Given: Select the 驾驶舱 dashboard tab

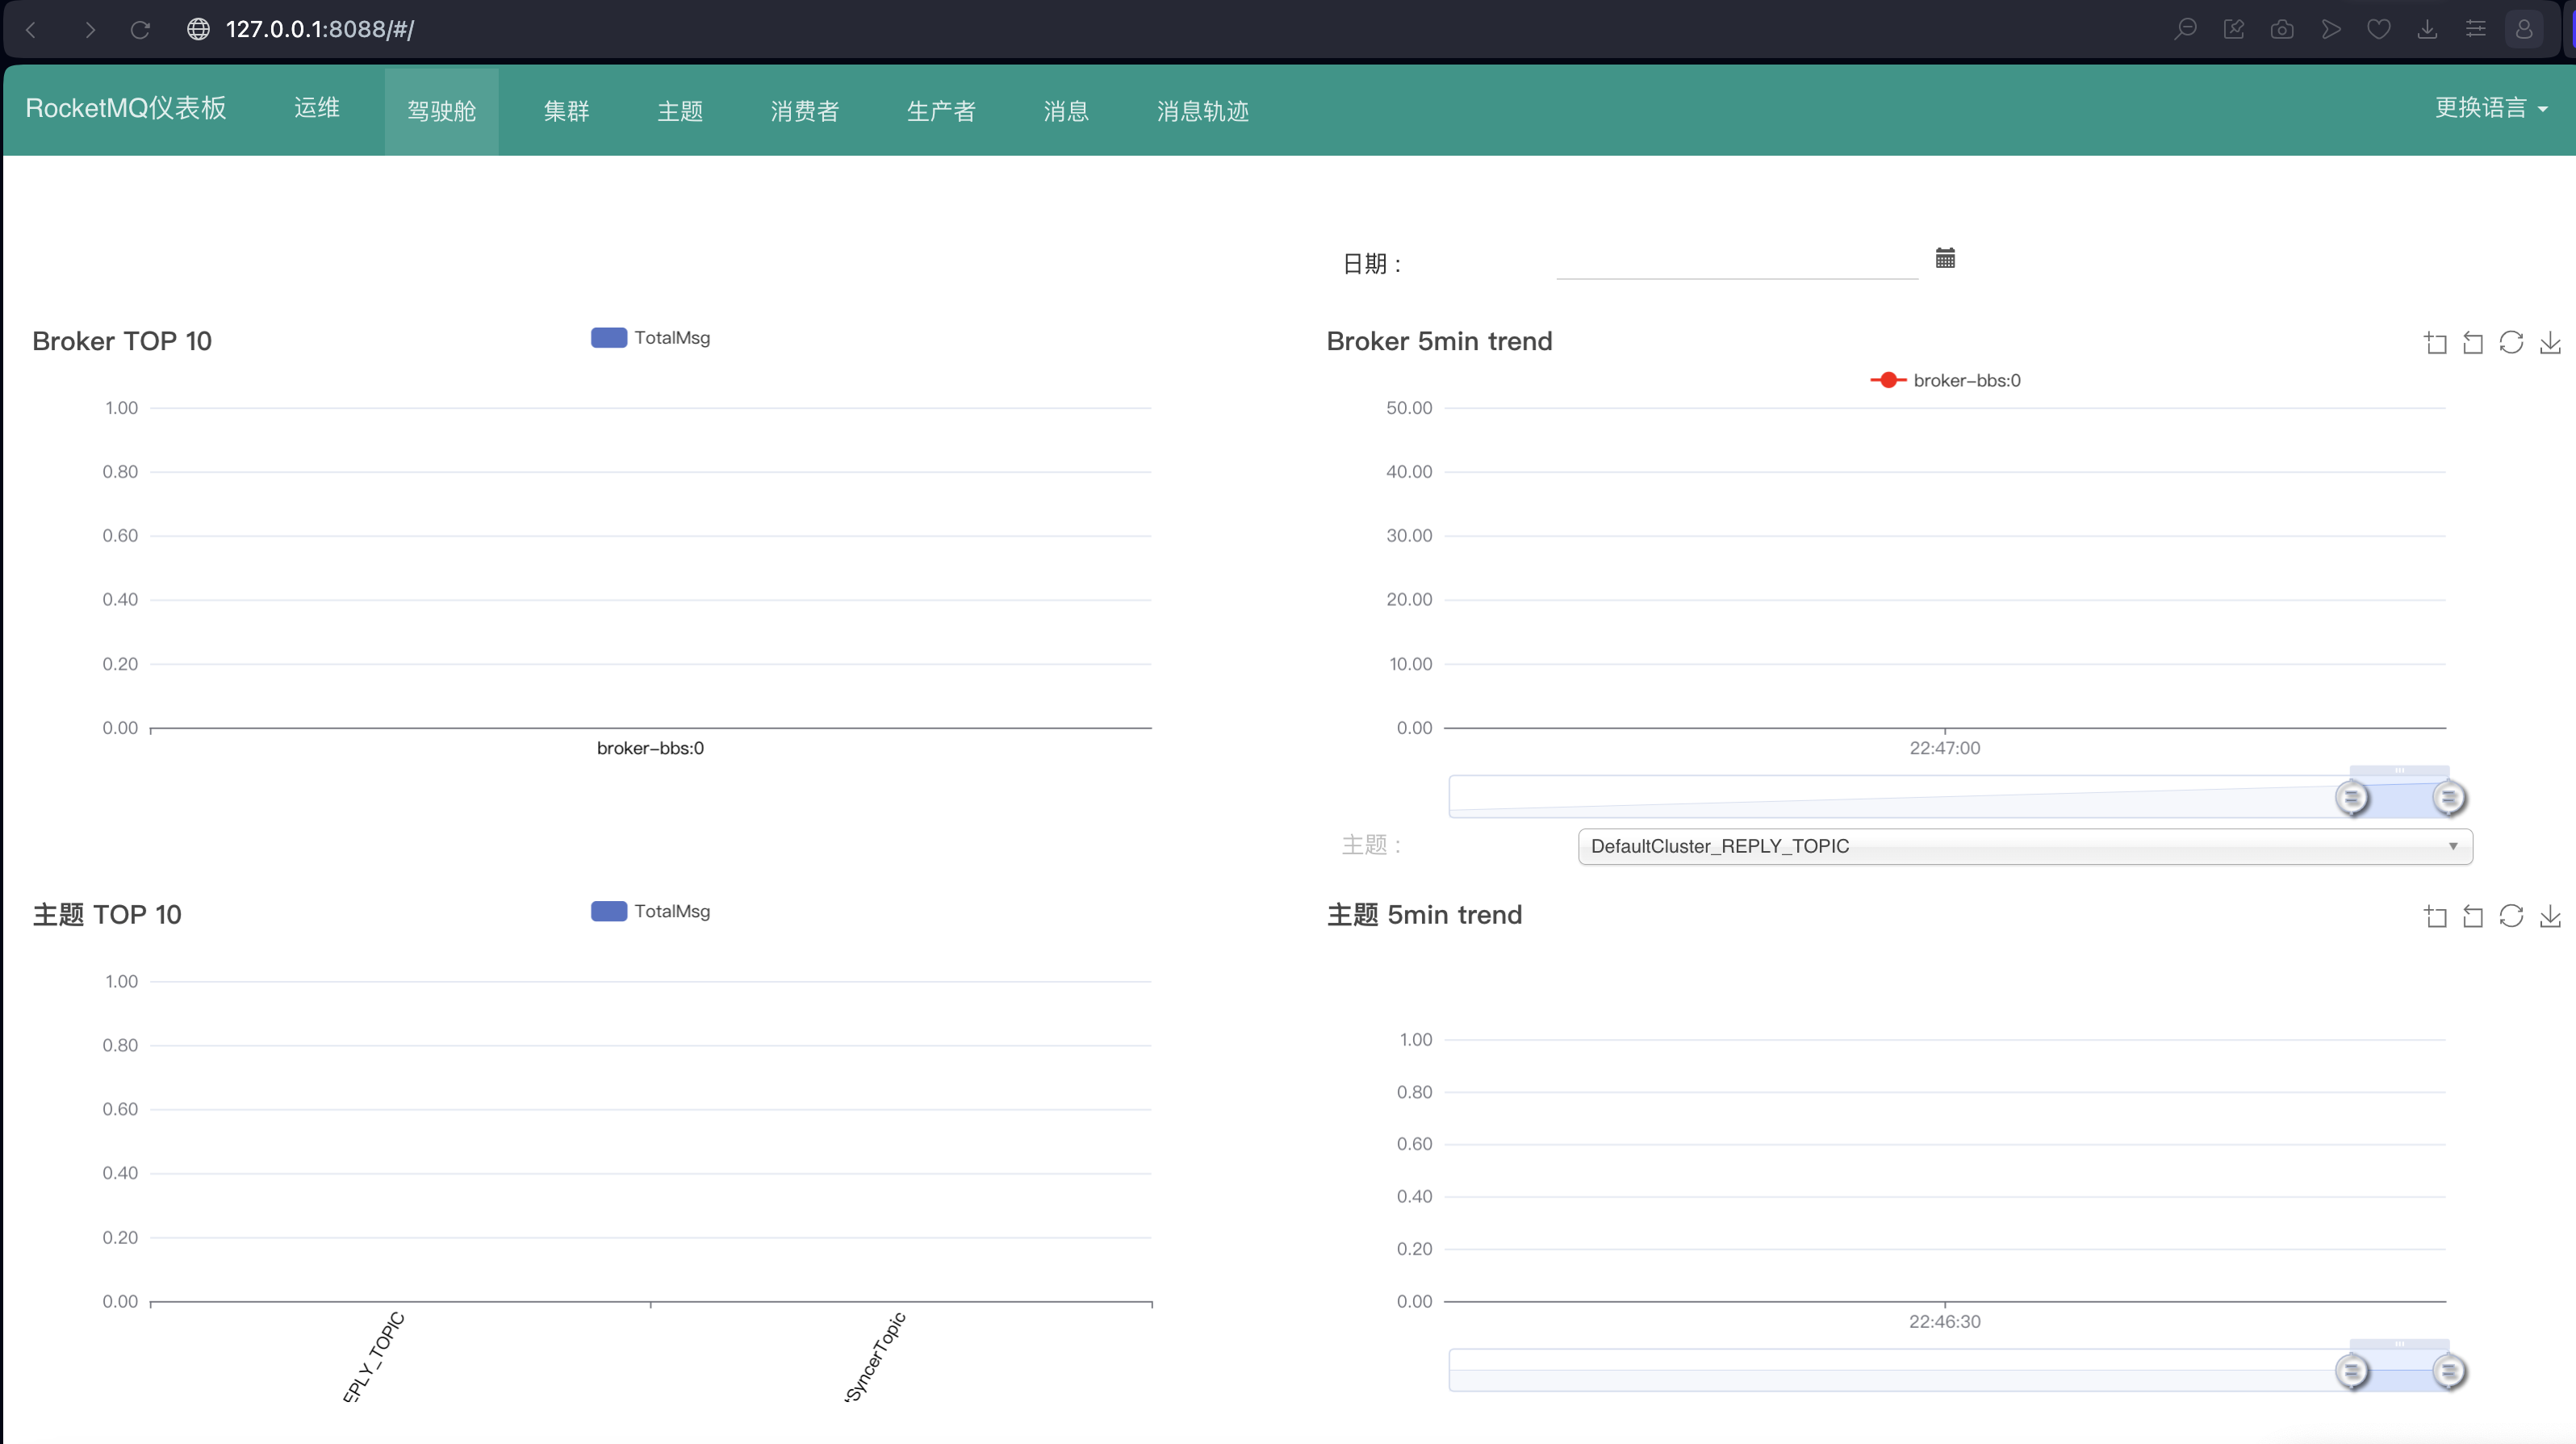Looking at the screenshot, I should 441,111.
